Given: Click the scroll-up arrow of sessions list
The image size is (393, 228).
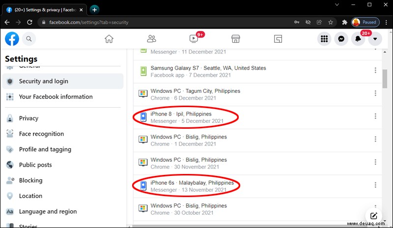Looking at the screenshot, I should [385, 52].
